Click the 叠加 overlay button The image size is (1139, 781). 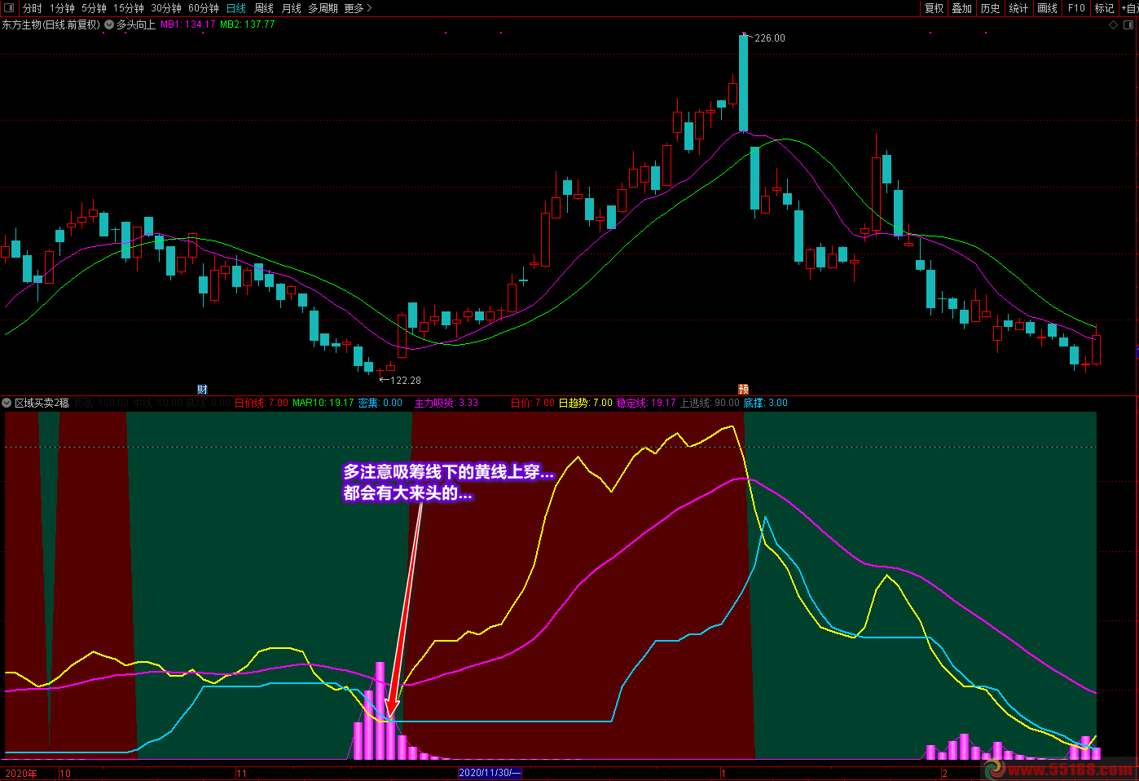962,8
